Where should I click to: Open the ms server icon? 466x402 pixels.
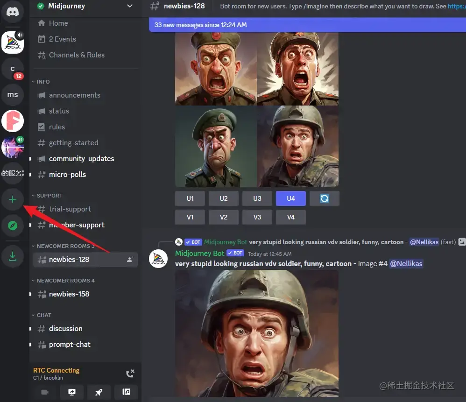pyautogui.click(x=13, y=94)
